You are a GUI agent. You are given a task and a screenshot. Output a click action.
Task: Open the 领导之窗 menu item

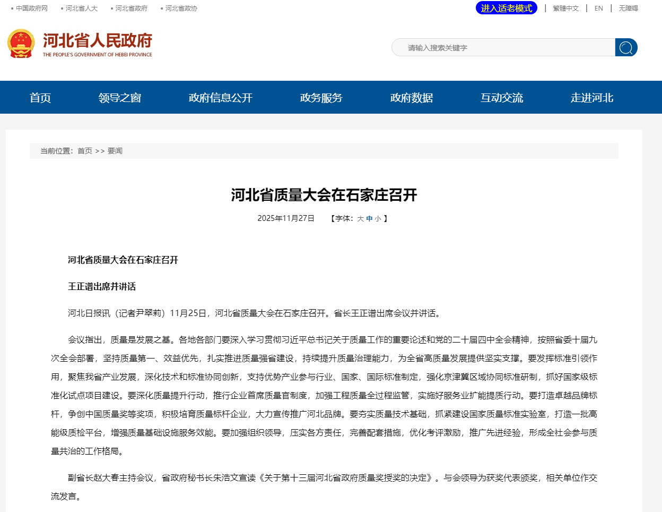click(119, 98)
